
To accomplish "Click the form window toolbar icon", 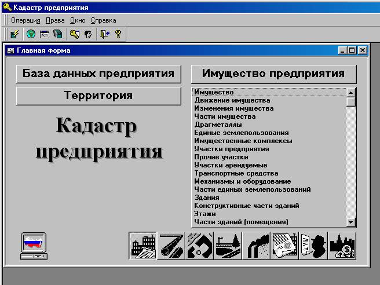I will click(x=45, y=34).
